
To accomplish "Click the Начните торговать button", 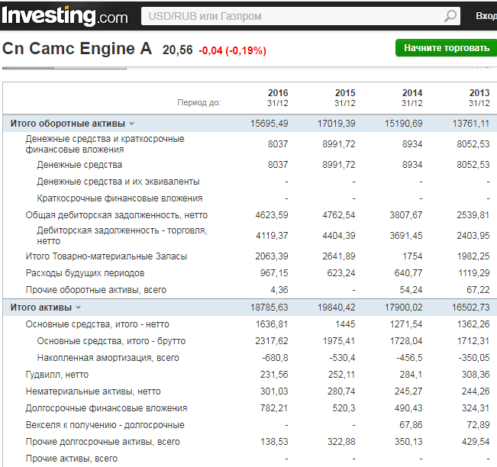I will pyautogui.click(x=447, y=48).
